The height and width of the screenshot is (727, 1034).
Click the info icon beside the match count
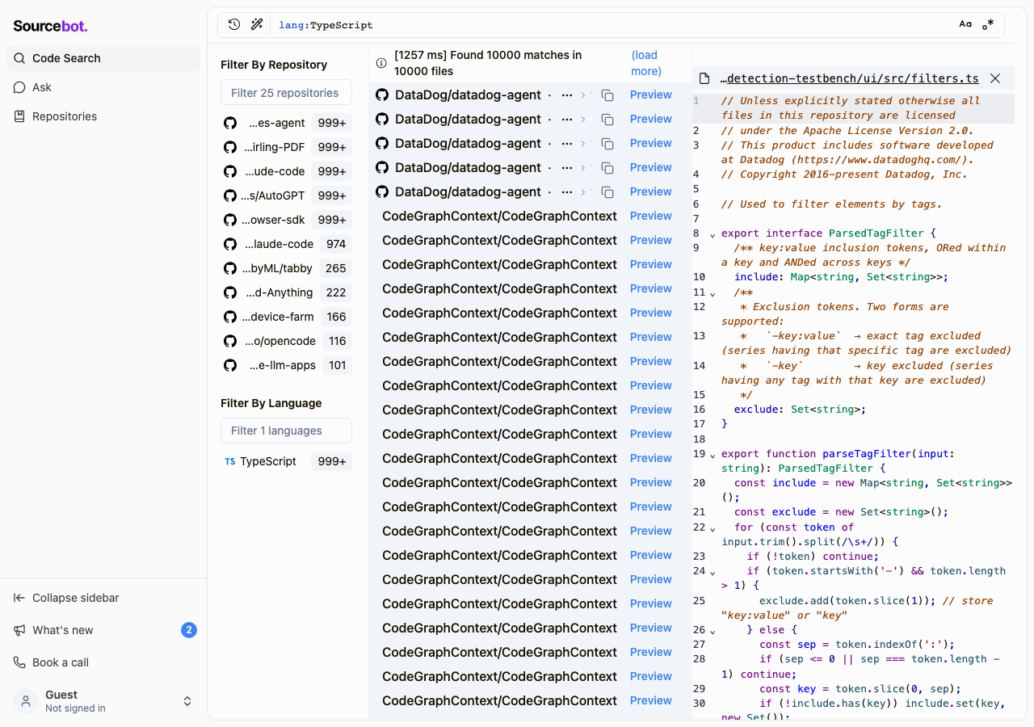coord(381,63)
